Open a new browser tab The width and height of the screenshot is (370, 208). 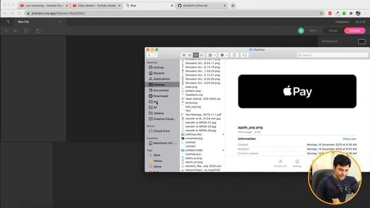click(x=232, y=5)
